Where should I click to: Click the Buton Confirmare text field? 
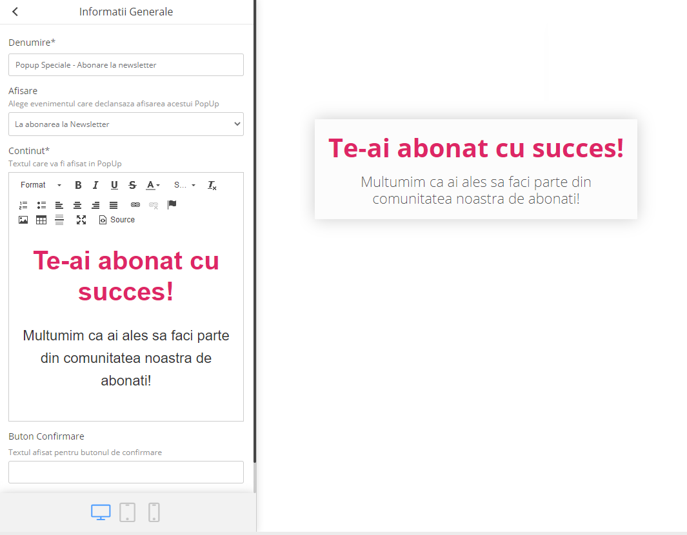pos(126,472)
